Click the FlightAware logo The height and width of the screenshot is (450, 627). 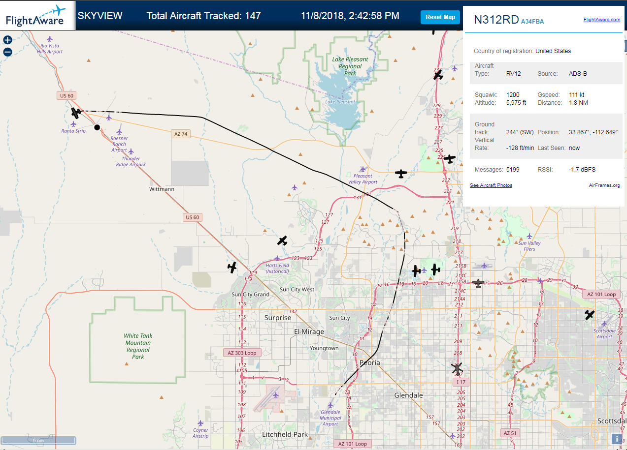point(38,15)
